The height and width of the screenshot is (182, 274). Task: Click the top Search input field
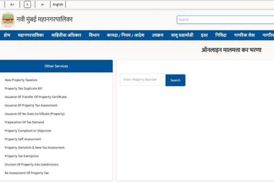click(x=225, y=20)
